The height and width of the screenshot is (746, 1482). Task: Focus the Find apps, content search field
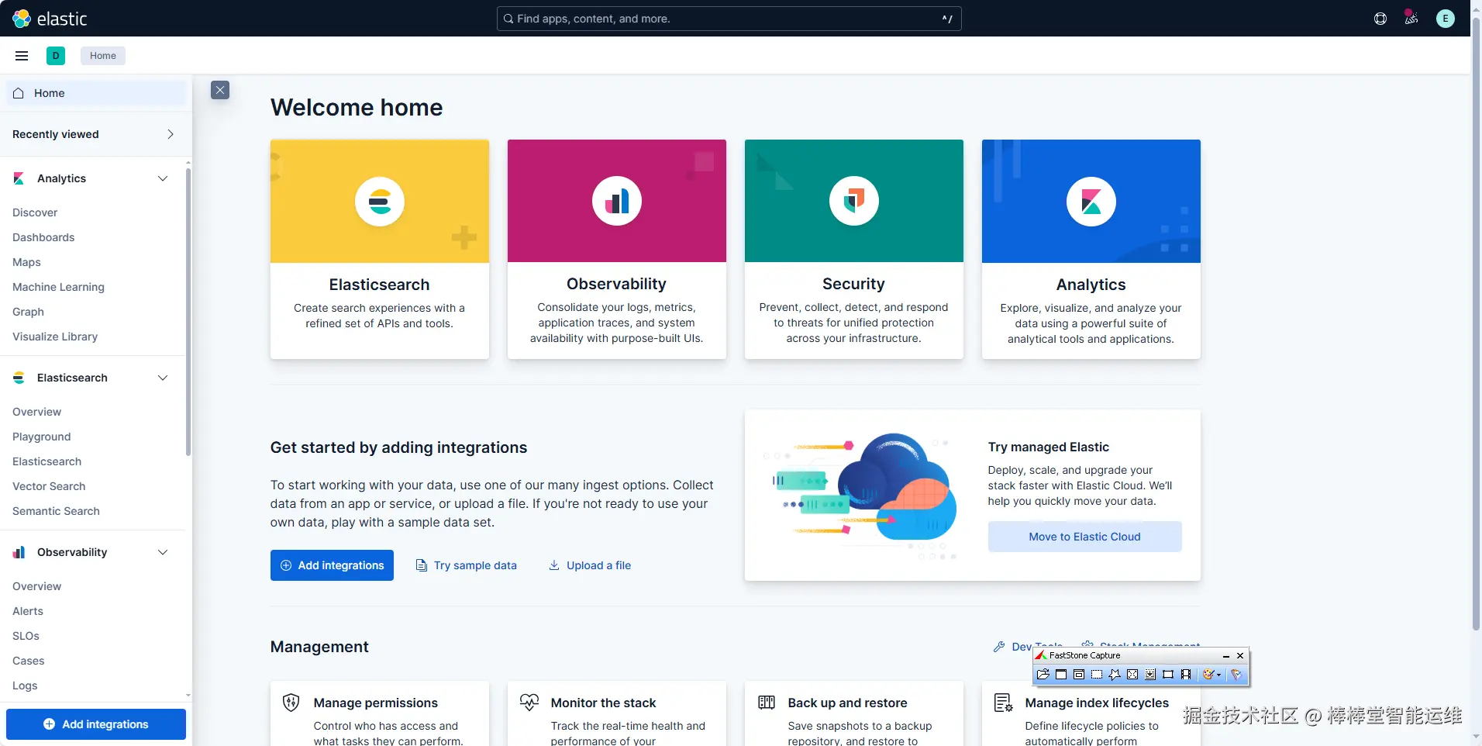click(x=729, y=19)
